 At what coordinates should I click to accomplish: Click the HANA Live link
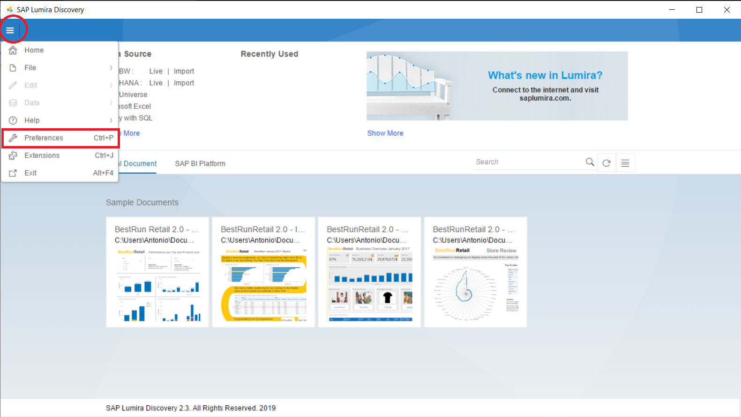156,83
